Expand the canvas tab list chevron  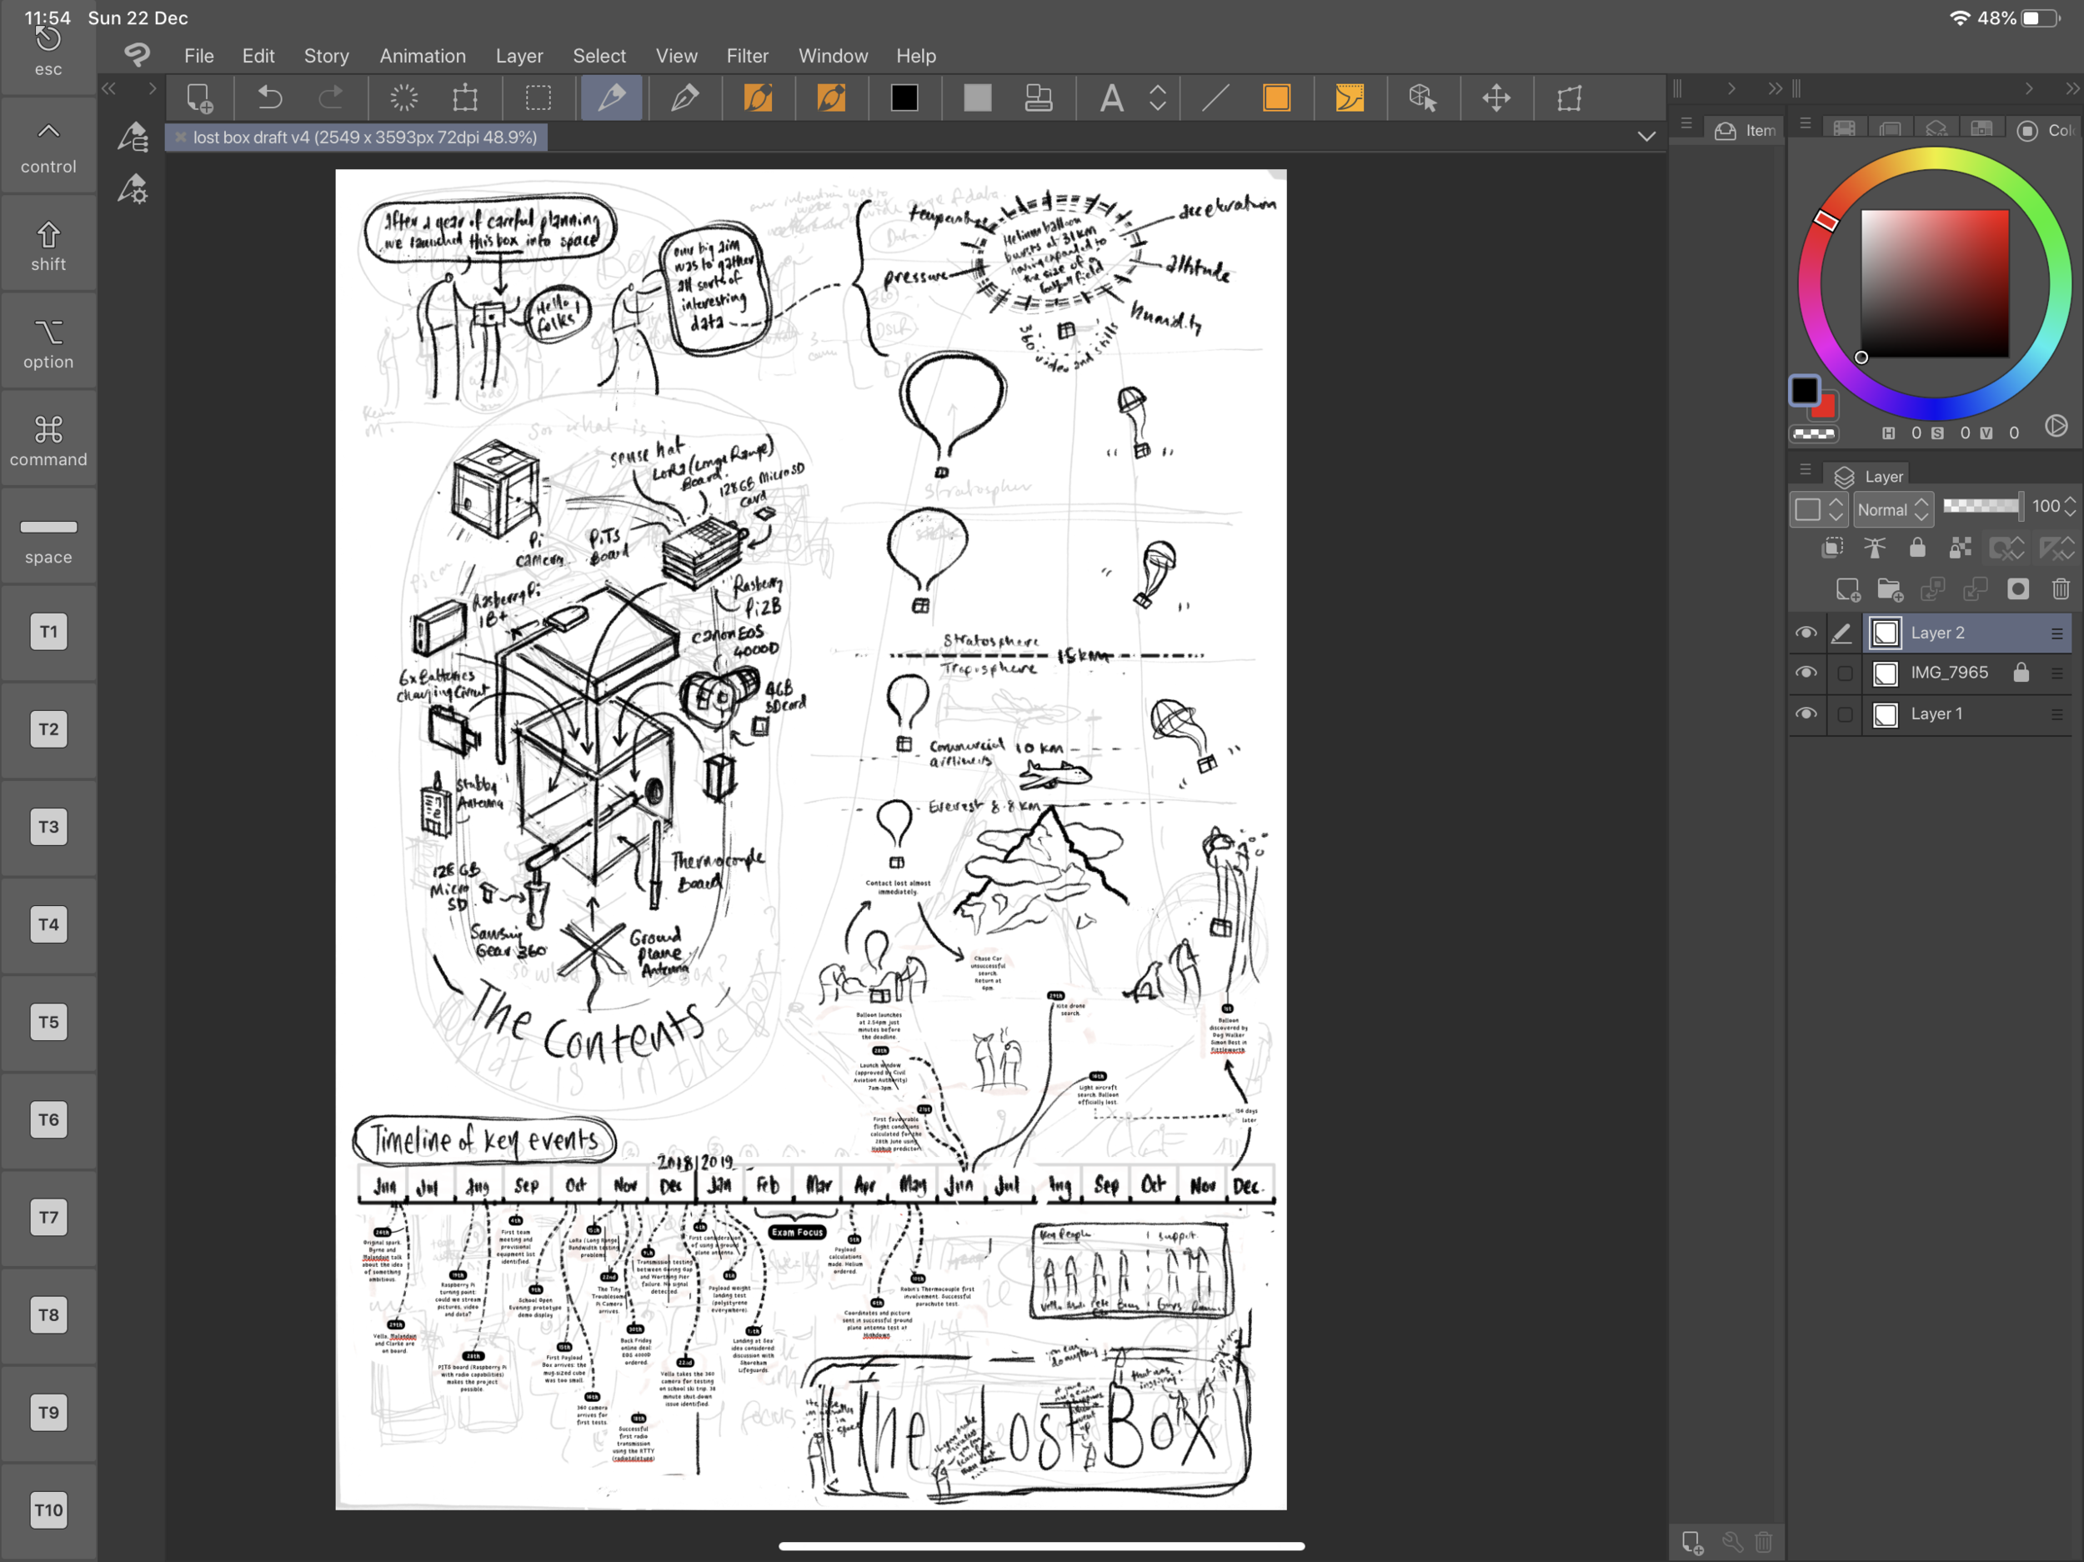[1646, 137]
